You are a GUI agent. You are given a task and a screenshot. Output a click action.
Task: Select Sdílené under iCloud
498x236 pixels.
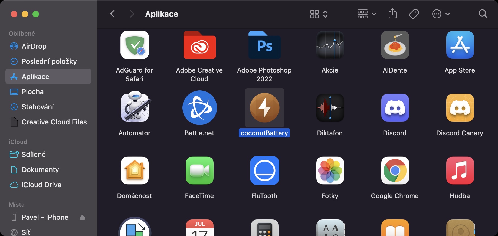(x=48, y=155)
